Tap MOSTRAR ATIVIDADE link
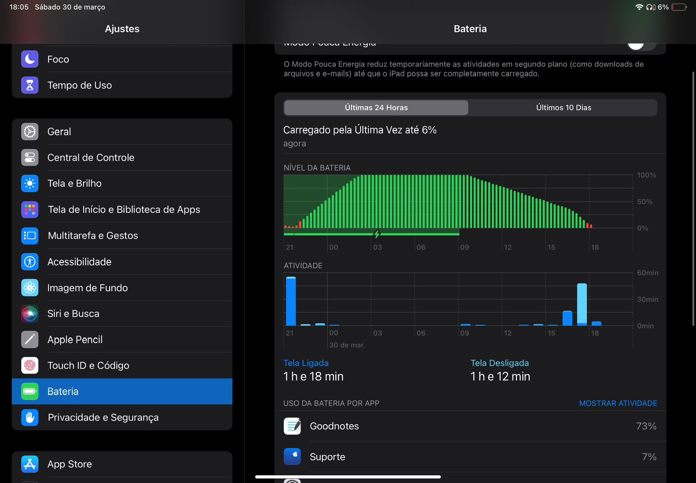 pyautogui.click(x=618, y=403)
